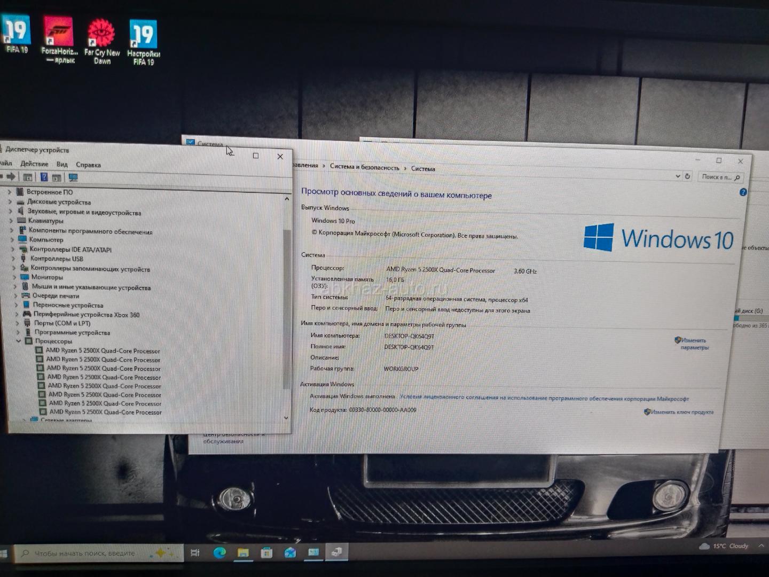Open Microsoft Edge from the taskbar
The height and width of the screenshot is (577, 769).
click(219, 553)
